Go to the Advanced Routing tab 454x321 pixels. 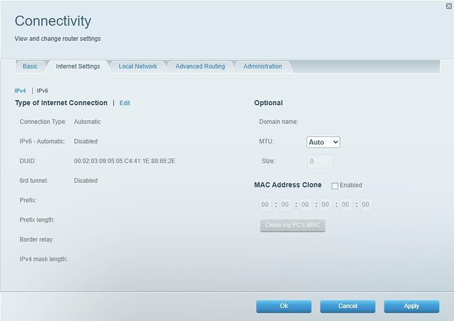click(x=200, y=66)
